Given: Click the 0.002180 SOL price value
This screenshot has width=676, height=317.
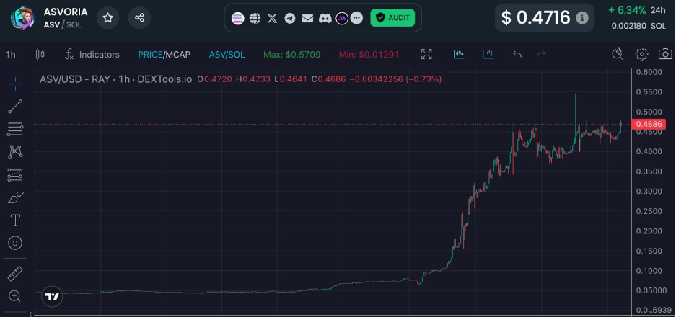Looking at the screenshot, I should (x=638, y=26).
